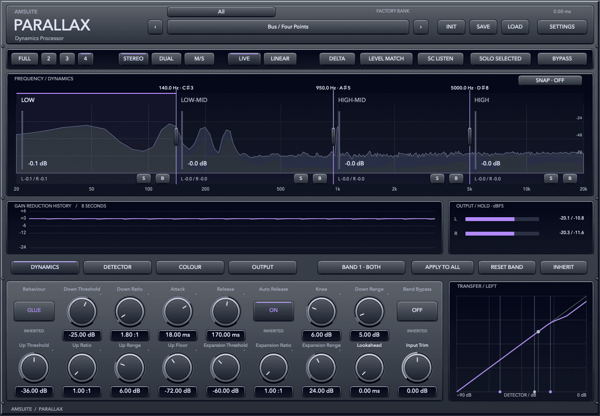Open the GLUE behaviour selector
This screenshot has width=600, height=416.
(34, 311)
